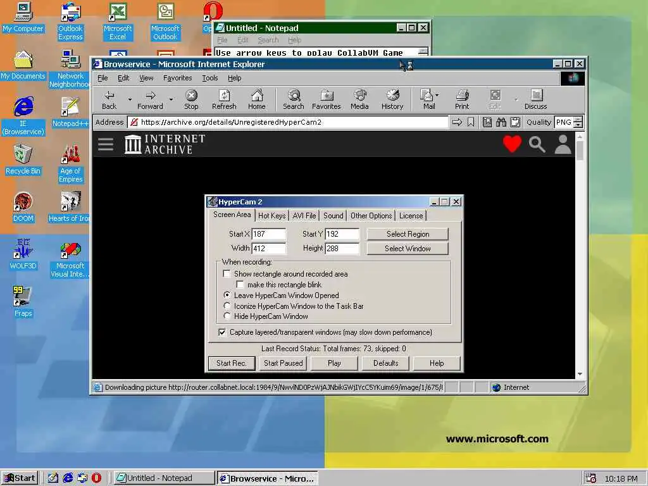Switch to the Hot Keys tab
Screen dimensions: 648x486
(x=271, y=216)
